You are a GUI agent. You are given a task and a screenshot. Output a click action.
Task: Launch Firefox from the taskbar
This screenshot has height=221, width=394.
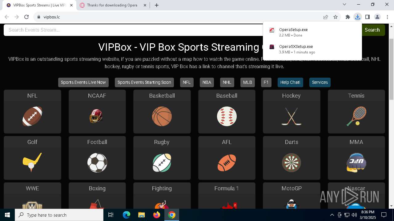(157, 215)
